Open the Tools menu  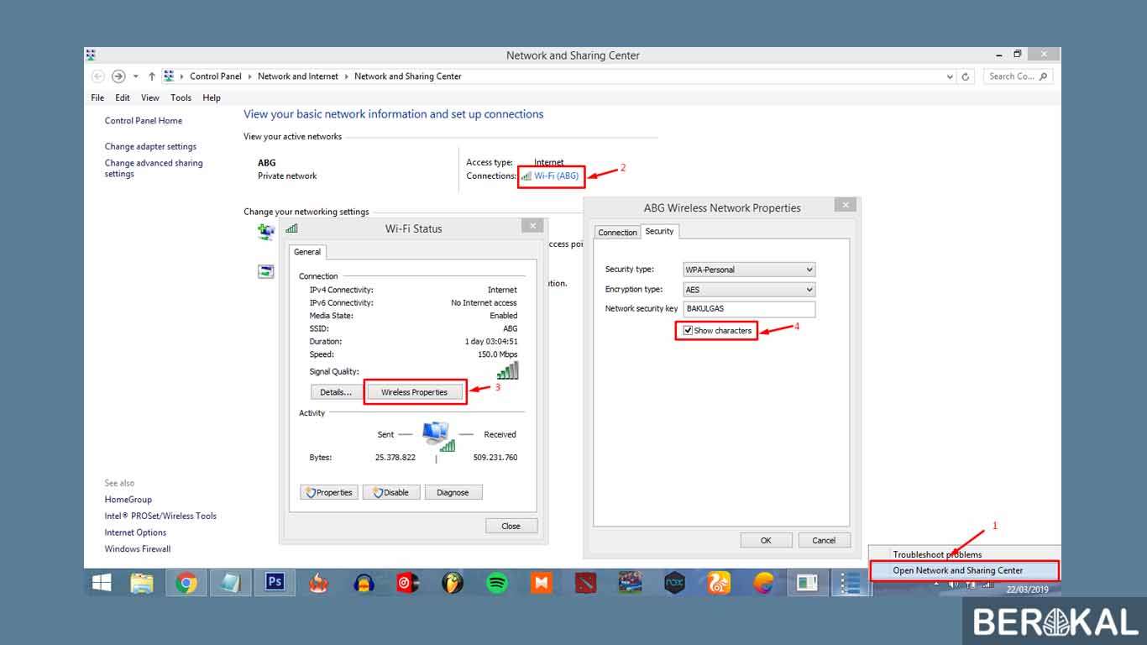181,97
